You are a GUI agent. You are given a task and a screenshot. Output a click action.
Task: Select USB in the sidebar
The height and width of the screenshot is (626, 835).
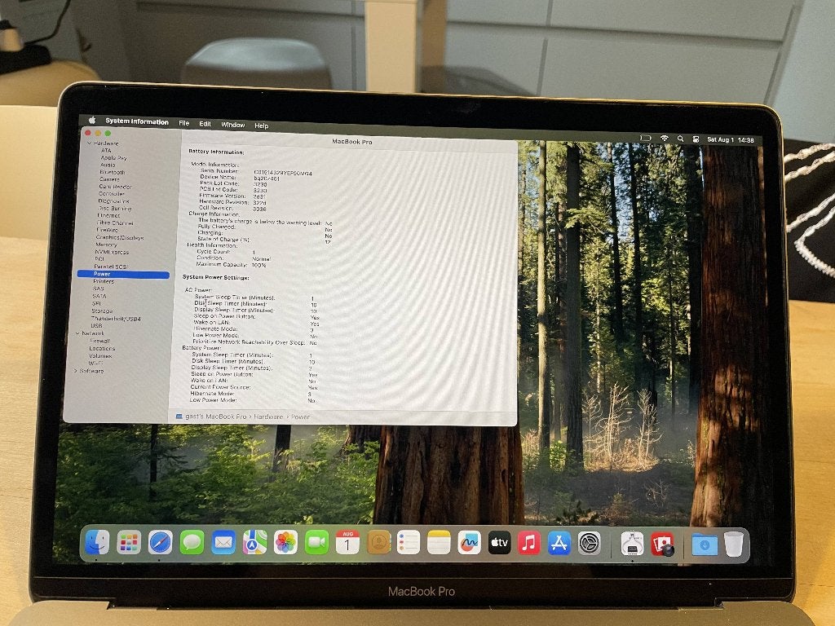(96, 326)
